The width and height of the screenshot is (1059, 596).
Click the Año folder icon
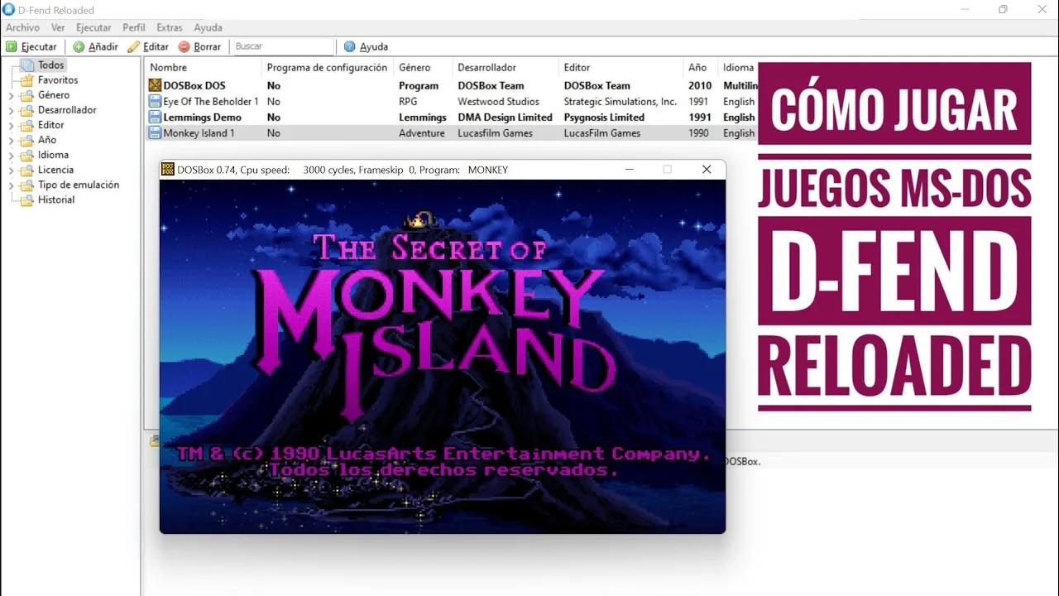[27, 140]
